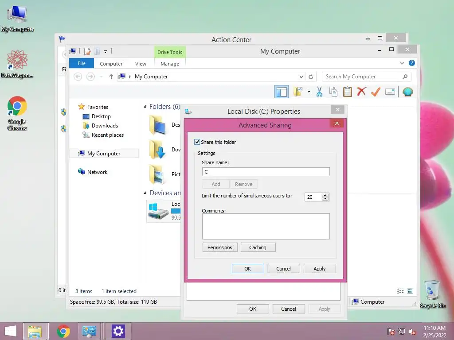Screen dimensions: 454x340
Task: Expand the ribbon with the chevron
Action: [x=402, y=63]
